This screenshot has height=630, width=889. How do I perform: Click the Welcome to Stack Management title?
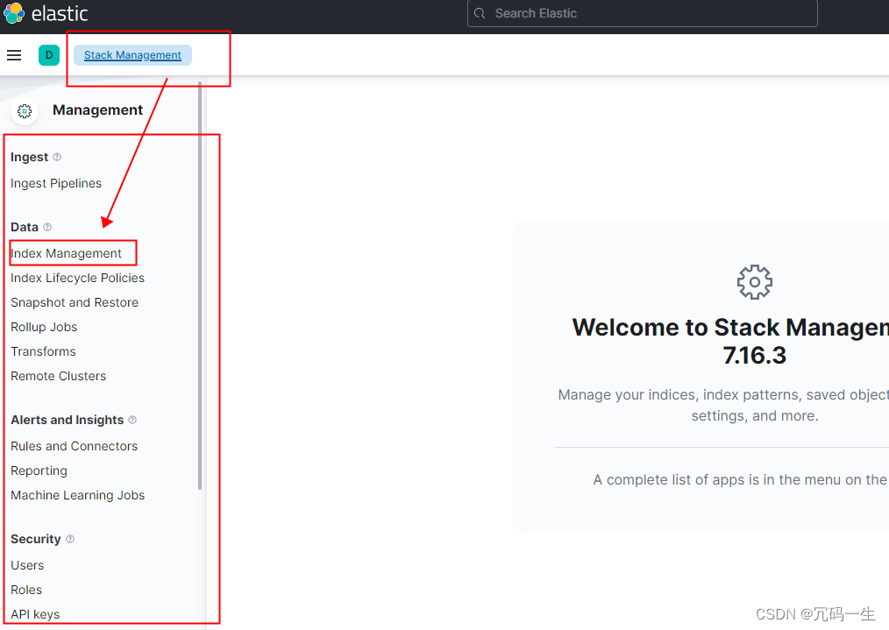tap(730, 328)
